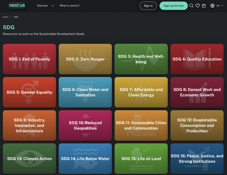Open SDG 16: Peace, Justice, Strong Institutions
Screen dimensions: 227x175
tap(197, 159)
